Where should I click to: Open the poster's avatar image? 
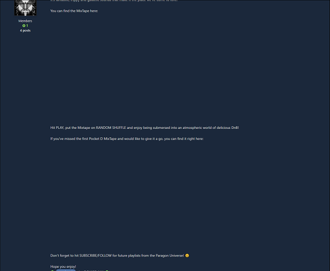click(x=25, y=8)
